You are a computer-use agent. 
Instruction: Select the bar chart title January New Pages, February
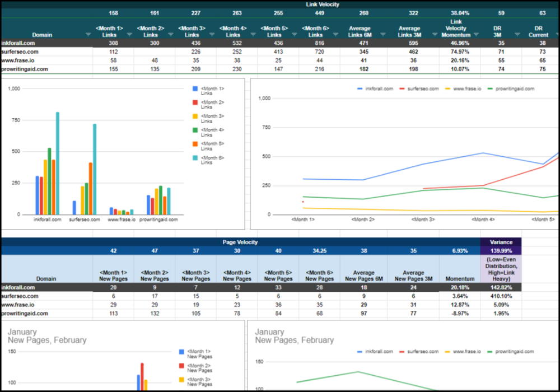coord(47,336)
